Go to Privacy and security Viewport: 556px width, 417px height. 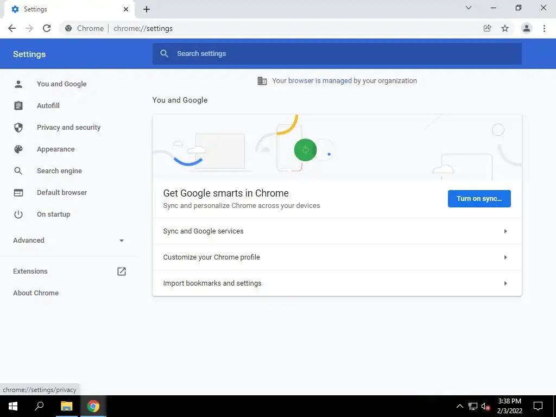(x=68, y=127)
